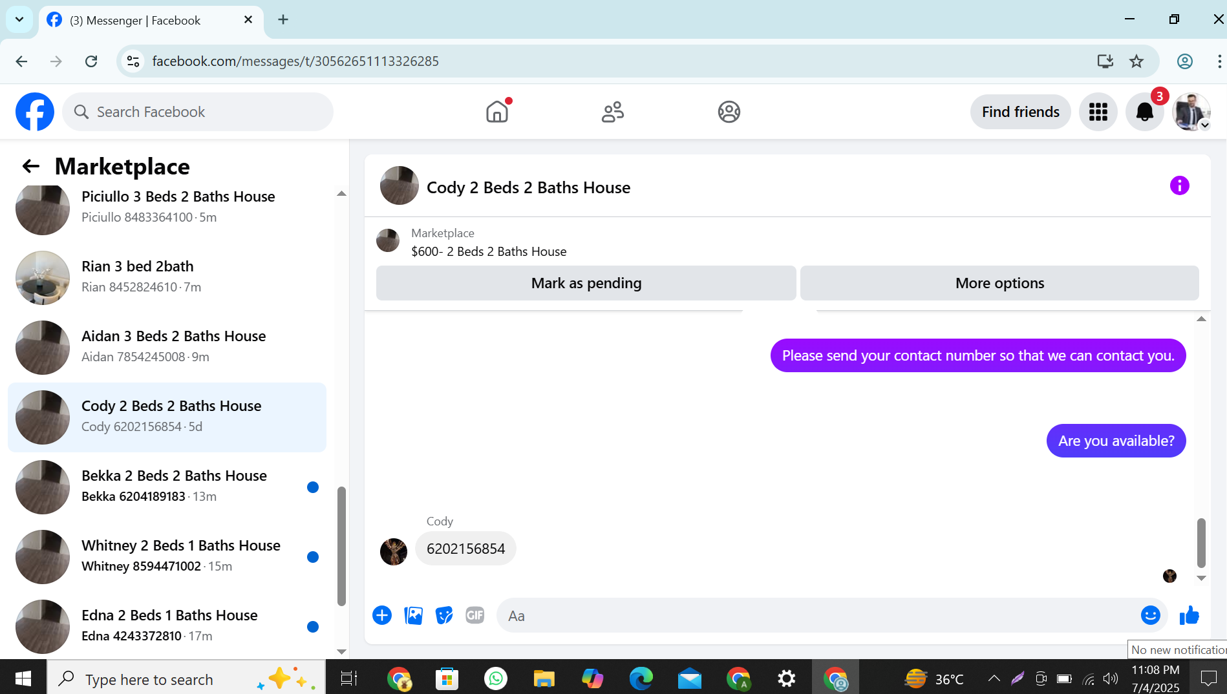Open conversation information icon
The height and width of the screenshot is (694, 1227).
[1180, 186]
